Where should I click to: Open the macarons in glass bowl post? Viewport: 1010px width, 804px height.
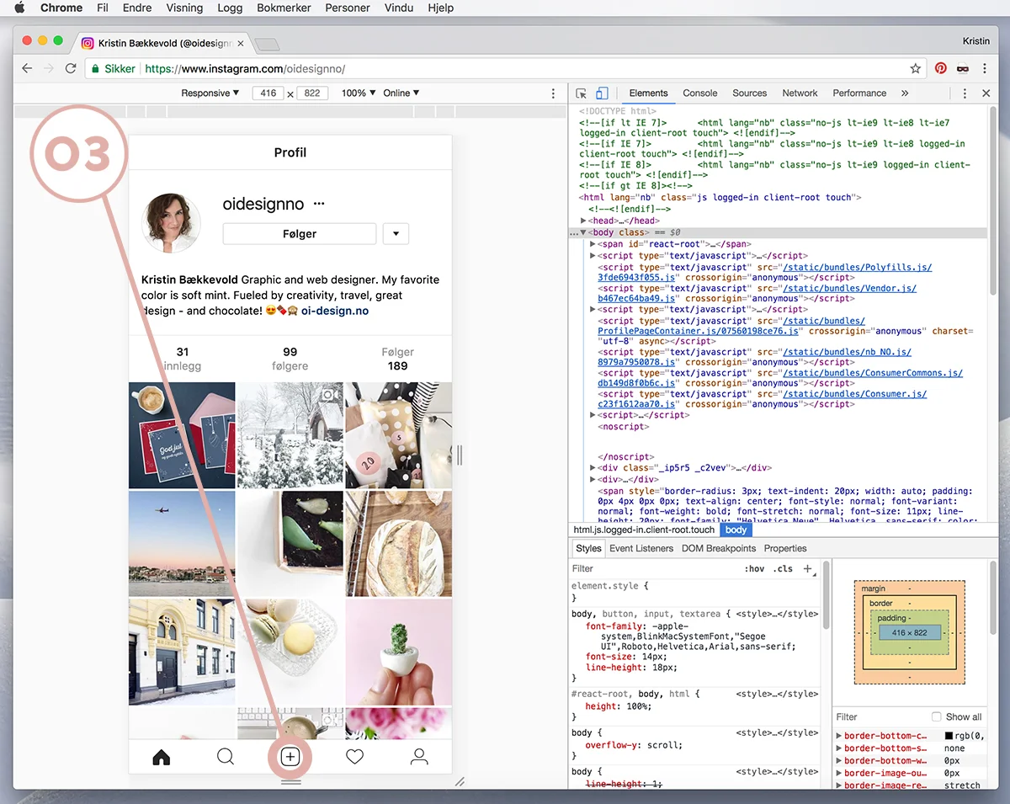tap(290, 652)
